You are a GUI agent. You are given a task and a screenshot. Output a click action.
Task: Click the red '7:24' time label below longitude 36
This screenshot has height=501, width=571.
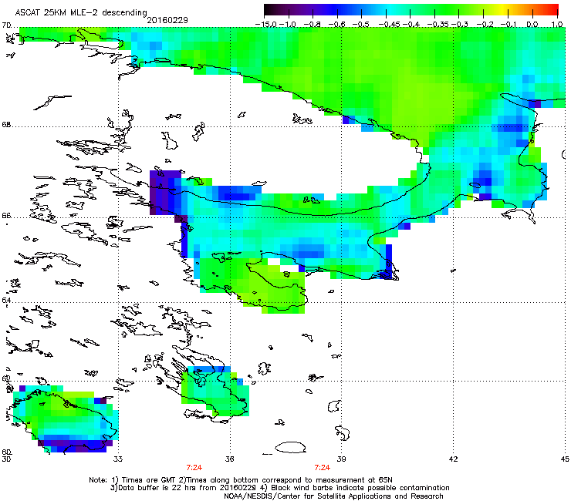tap(194, 468)
